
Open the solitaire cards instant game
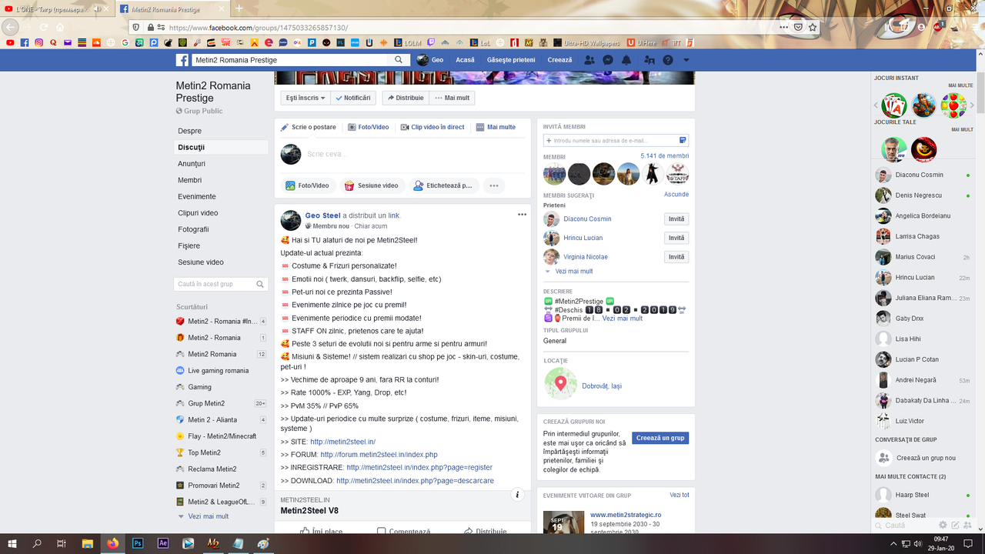coord(894,105)
